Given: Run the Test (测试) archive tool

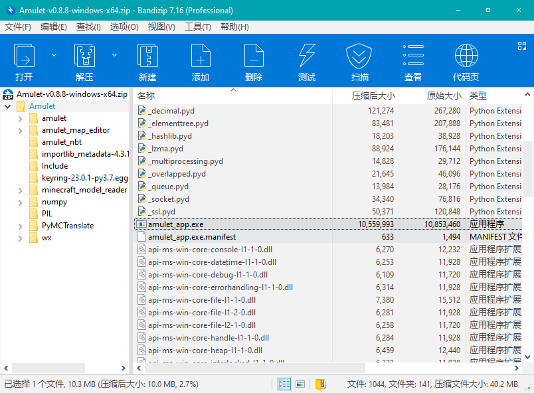Looking at the screenshot, I should click(307, 61).
